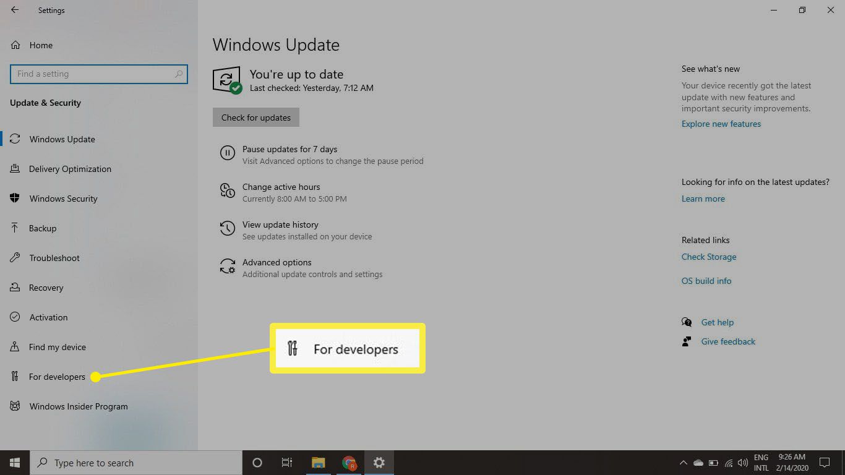Click the Learn more link
Viewport: 845px width, 475px height.
pyautogui.click(x=703, y=199)
